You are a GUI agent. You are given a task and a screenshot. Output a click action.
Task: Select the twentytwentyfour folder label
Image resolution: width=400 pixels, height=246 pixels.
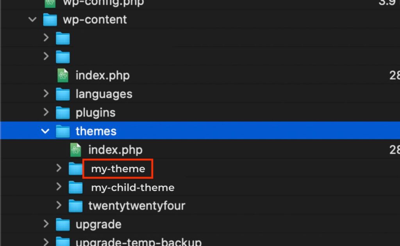[x=137, y=206]
